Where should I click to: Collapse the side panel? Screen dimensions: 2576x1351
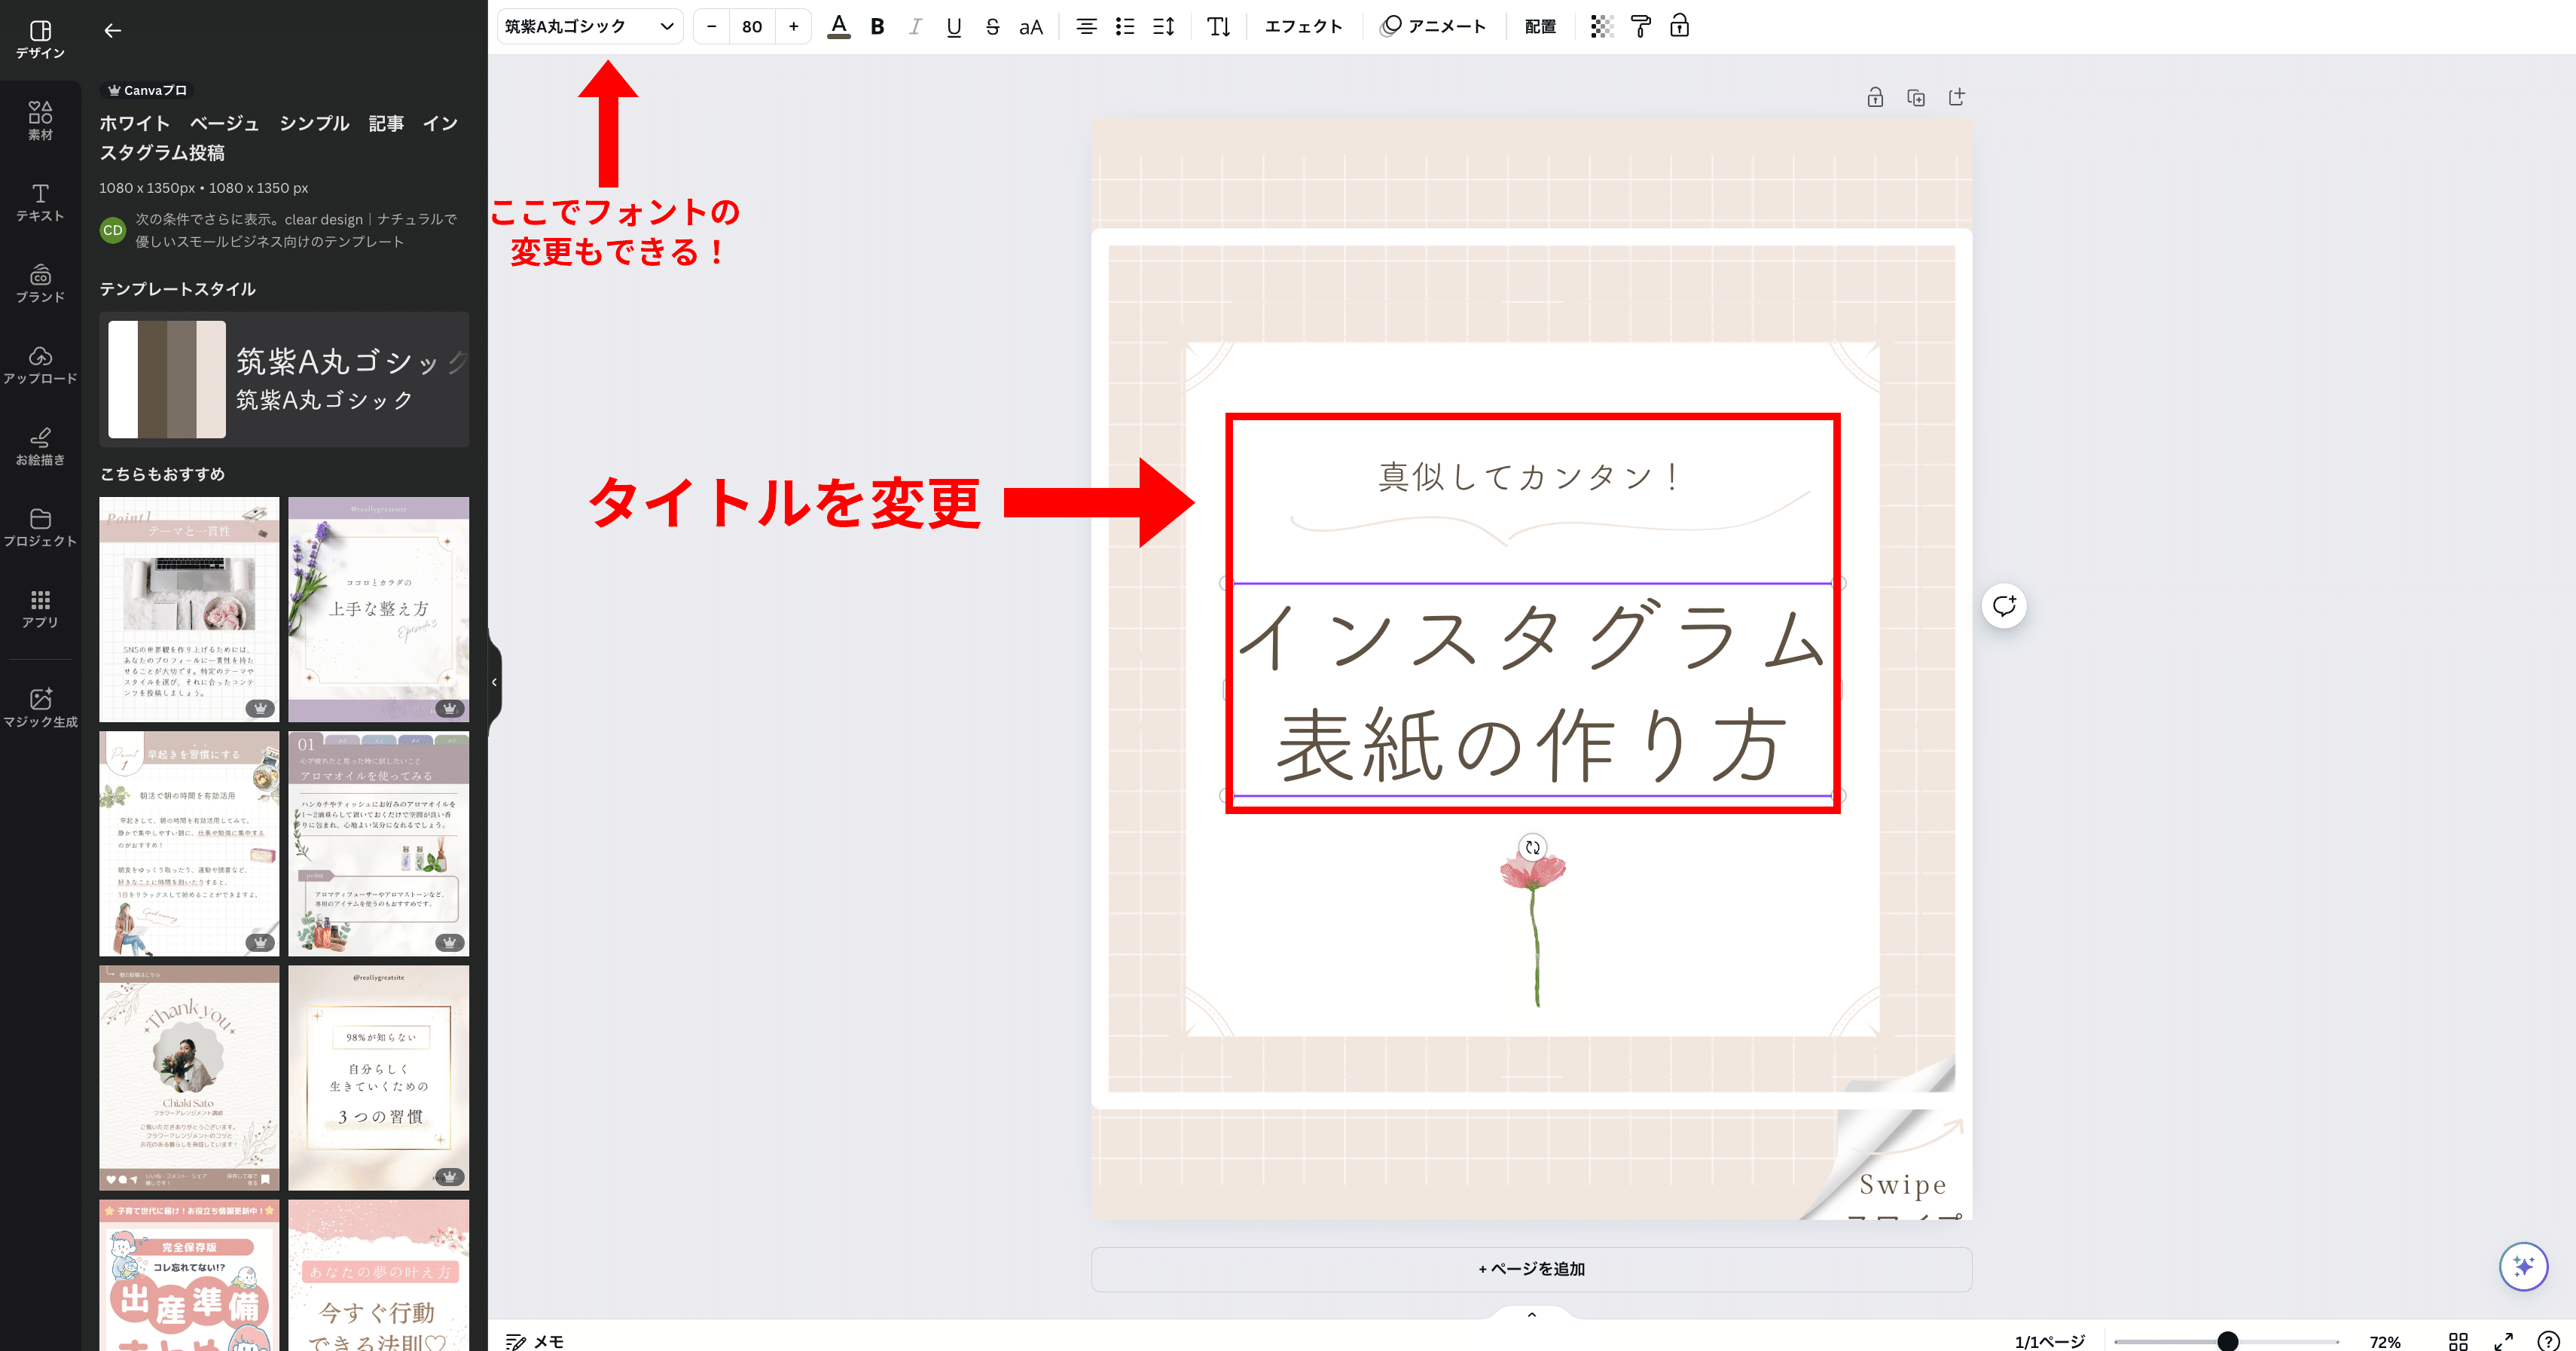[494, 682]
